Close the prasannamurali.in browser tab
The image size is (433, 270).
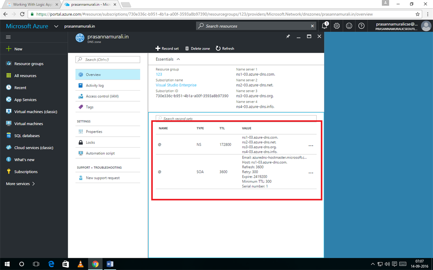(x=115, y=4)
